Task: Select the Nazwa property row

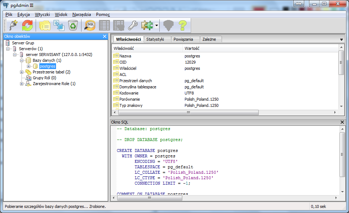Action: [225, 56]
